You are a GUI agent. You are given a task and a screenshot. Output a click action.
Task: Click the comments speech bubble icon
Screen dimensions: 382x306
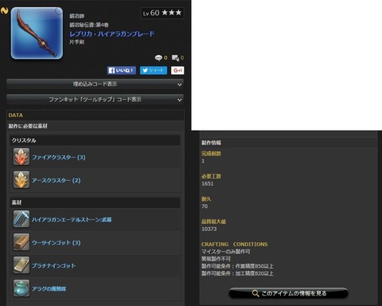click(x=158, y=57)
